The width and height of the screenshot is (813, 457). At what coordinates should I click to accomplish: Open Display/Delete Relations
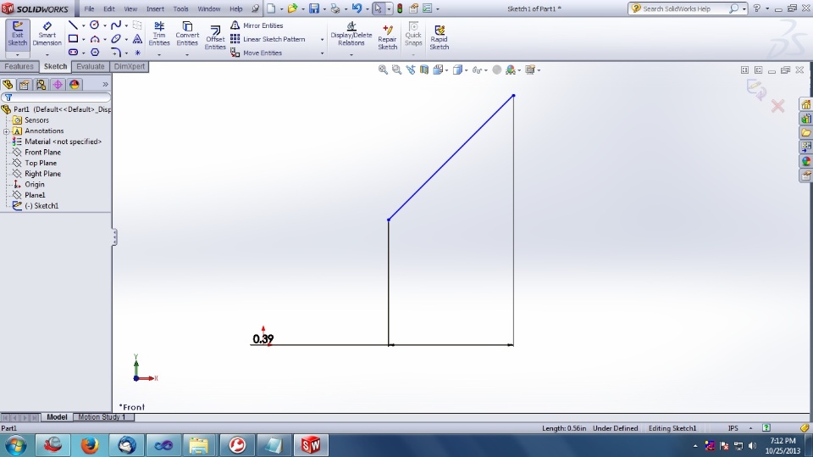(x=351, y=34)
